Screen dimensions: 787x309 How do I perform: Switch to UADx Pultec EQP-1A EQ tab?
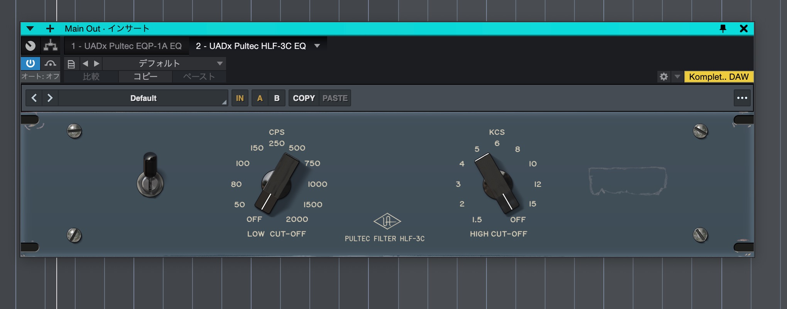[x=127, y=46]
